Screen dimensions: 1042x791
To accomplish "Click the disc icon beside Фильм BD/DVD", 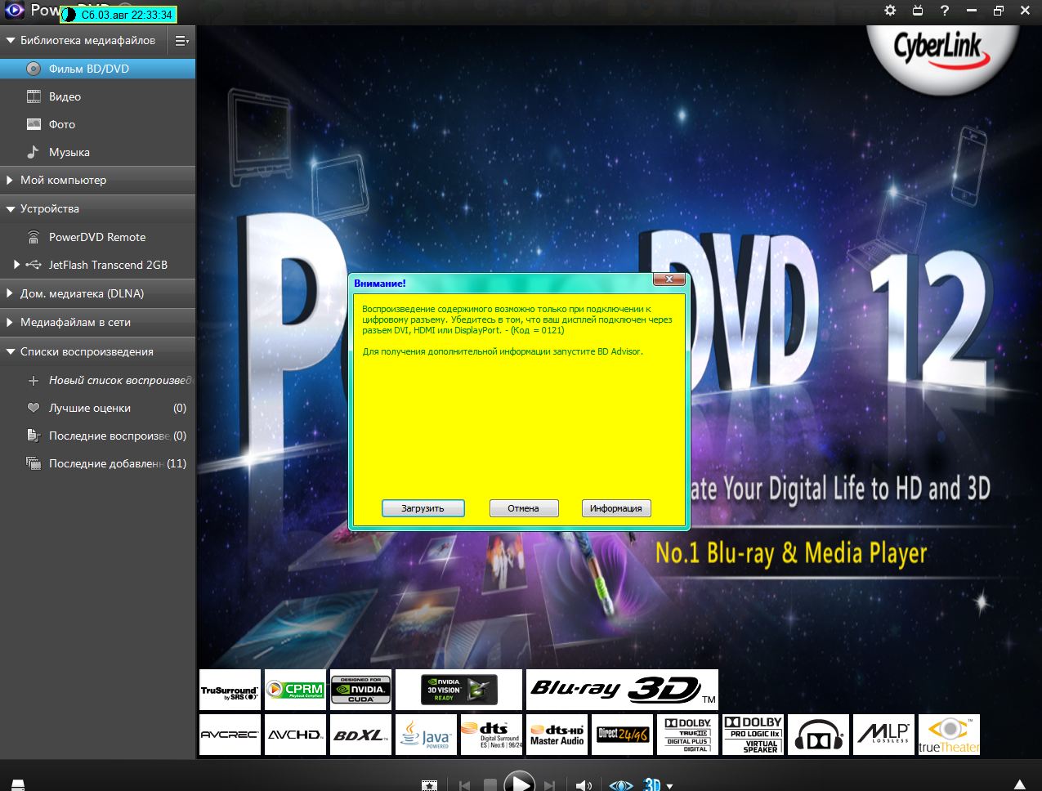I will (34, 69).
